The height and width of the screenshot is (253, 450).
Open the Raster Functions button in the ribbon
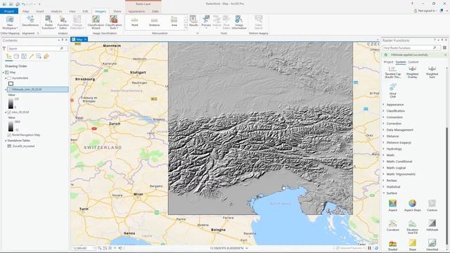click(x=49, y=22)
